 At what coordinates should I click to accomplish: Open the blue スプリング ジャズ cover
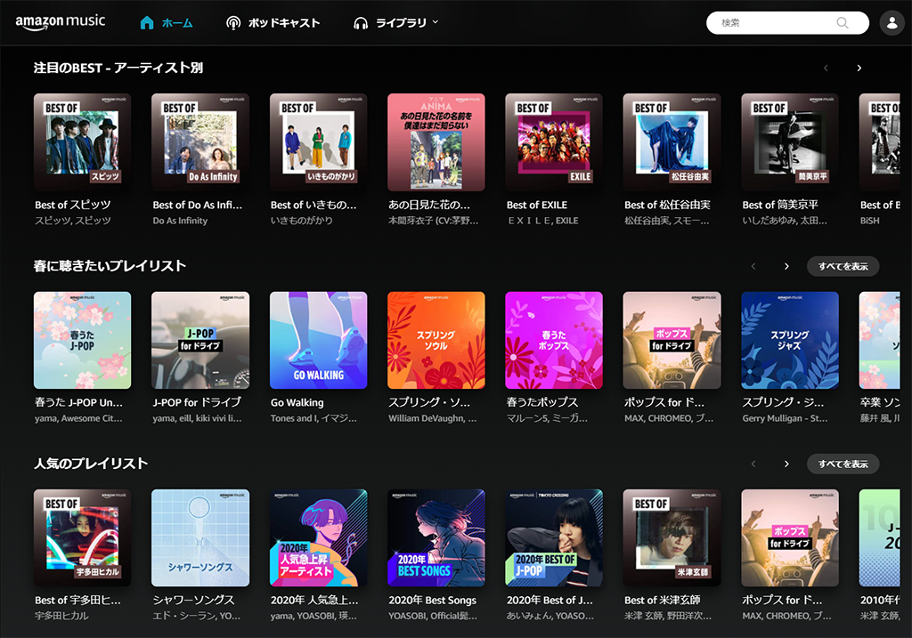coord(790,340)
